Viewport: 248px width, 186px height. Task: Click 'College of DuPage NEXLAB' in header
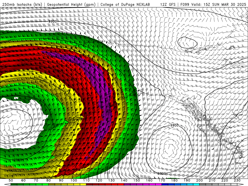tap(125, 5)
